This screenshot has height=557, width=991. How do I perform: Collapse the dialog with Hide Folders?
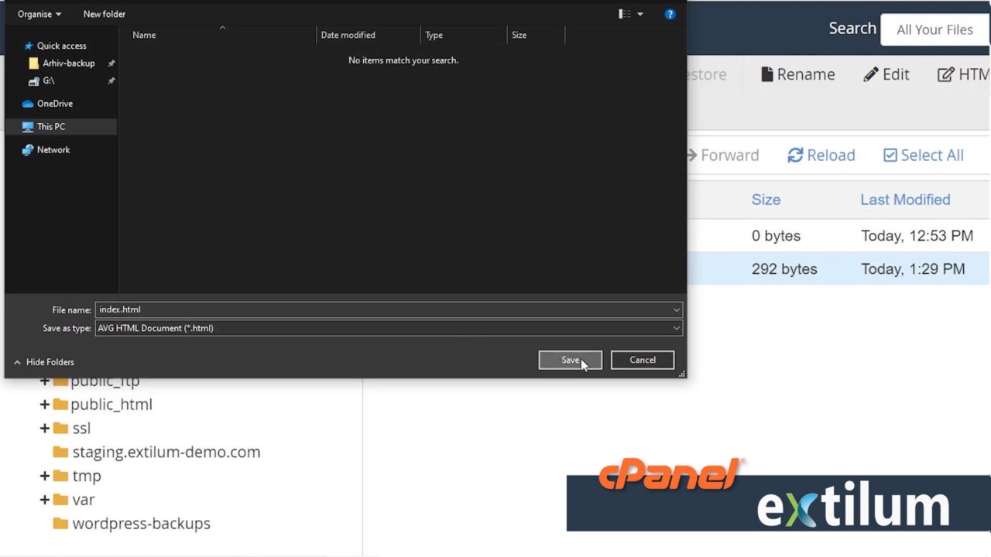click(x=43, y=361)
